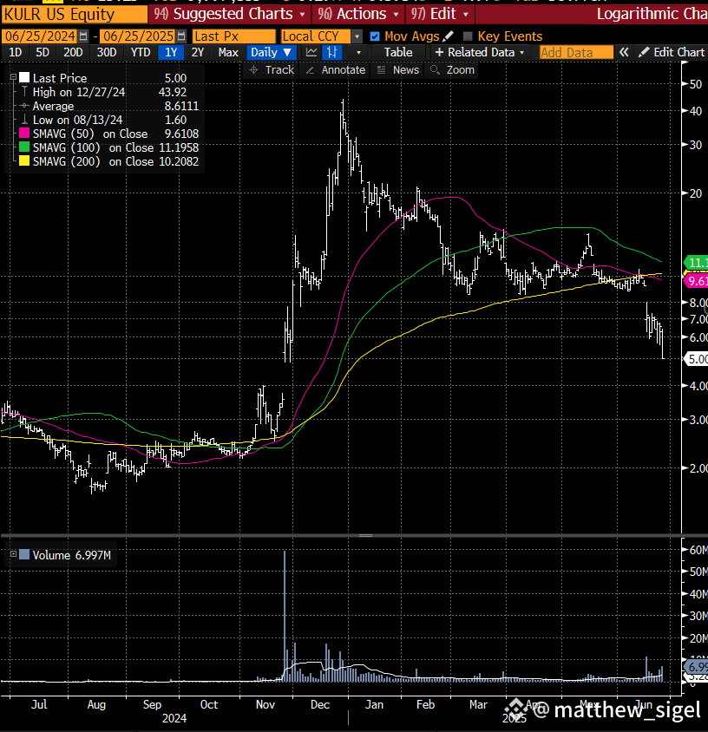Select the bar chart type icon
The width and height of the screenshot is (708, 732).
click(x=332, y=52)
